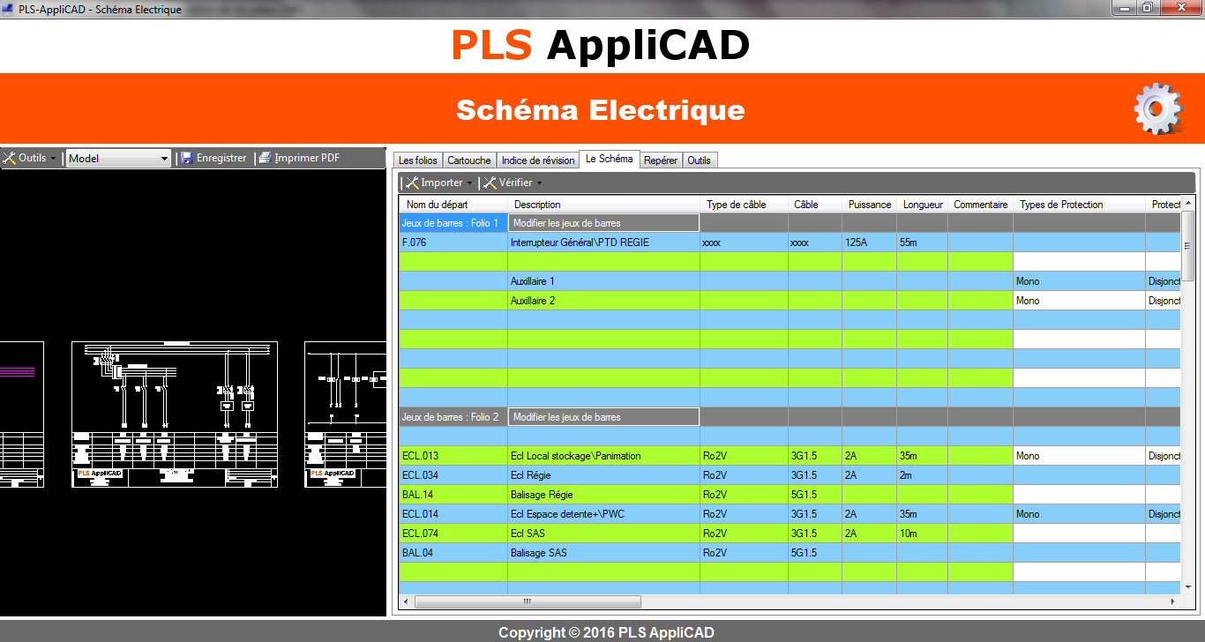Expand the Importer dropdown arrow
This screenshot has height=642, width=1205.
click(469, 183)
